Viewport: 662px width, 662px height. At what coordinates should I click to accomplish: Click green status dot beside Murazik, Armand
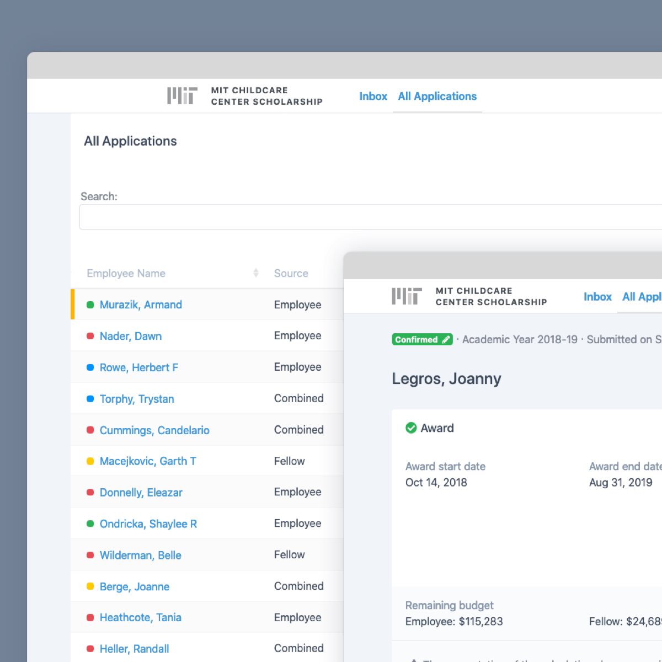pos(90,305)
